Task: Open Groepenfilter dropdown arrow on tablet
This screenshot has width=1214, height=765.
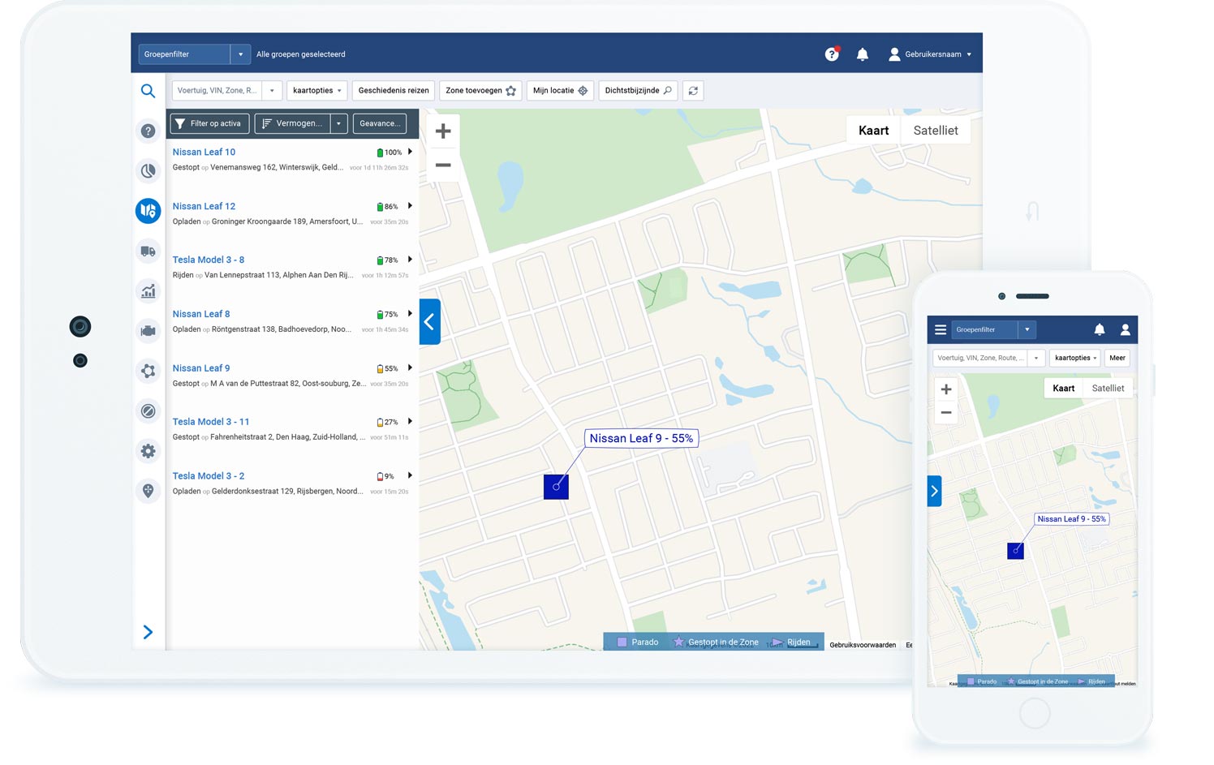Action: coord(240,54)
